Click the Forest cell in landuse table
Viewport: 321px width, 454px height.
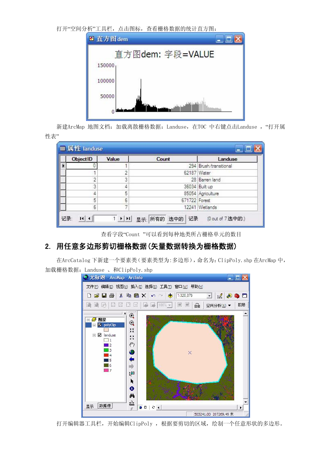pos(227,200)
